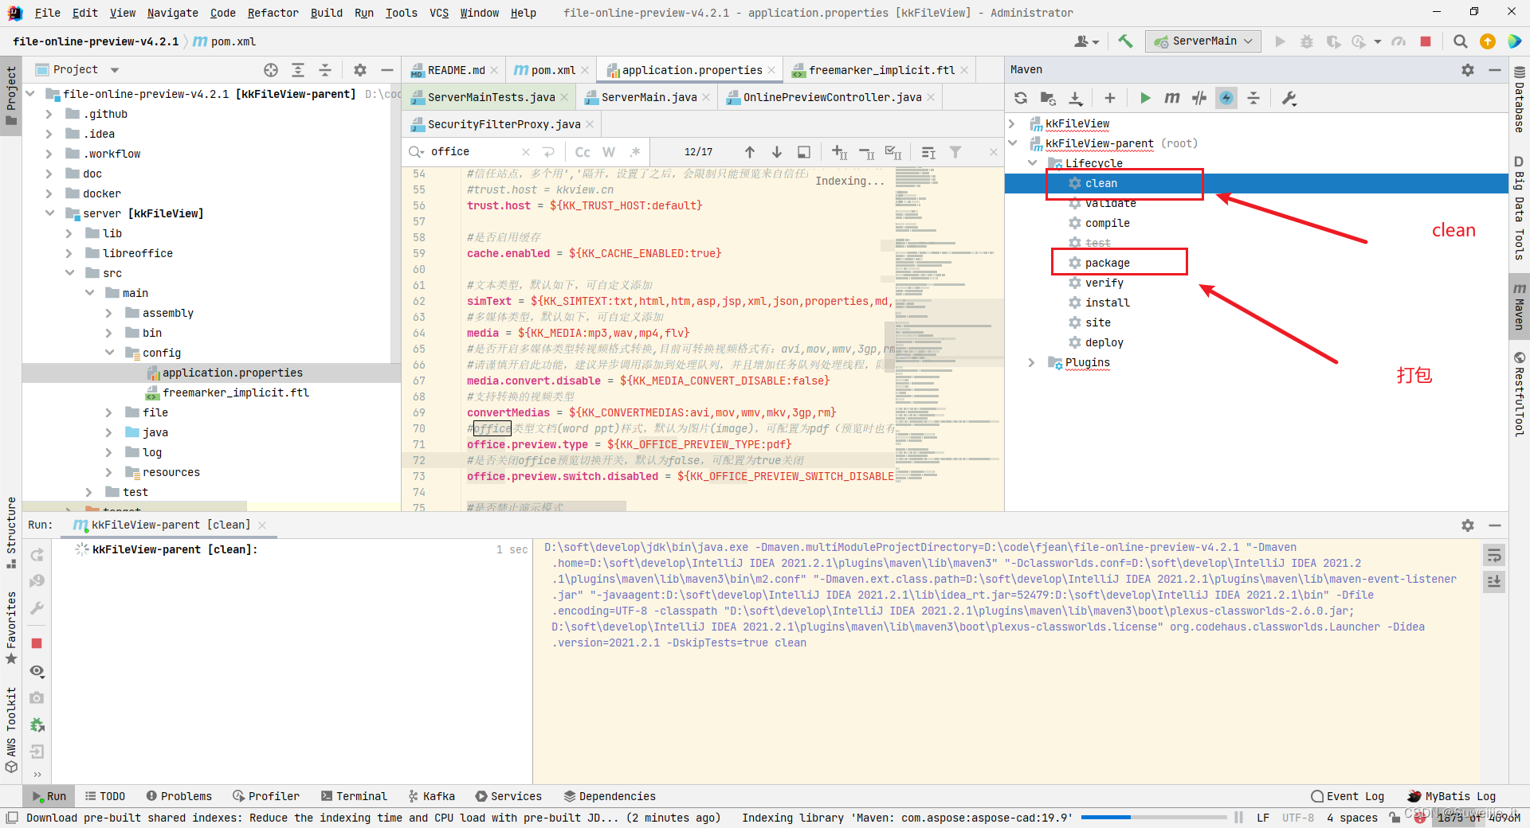Switch to OnlinePreviewController.java tab
This screenshot has height=828, width=1530.
tap(832, 97)
